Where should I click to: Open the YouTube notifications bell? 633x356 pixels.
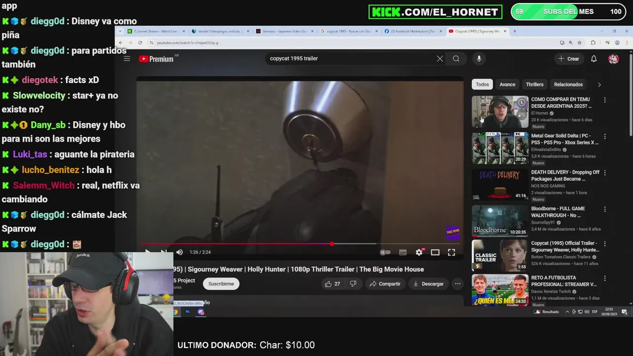[x=594, y=59]
